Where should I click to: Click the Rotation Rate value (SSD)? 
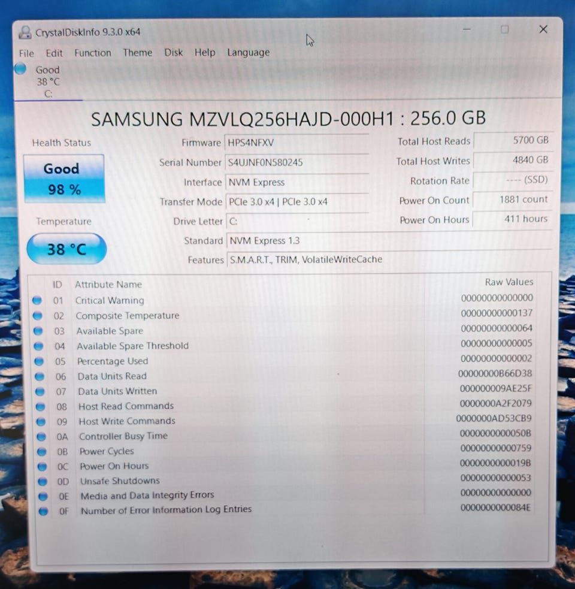(x=512, y=180)
